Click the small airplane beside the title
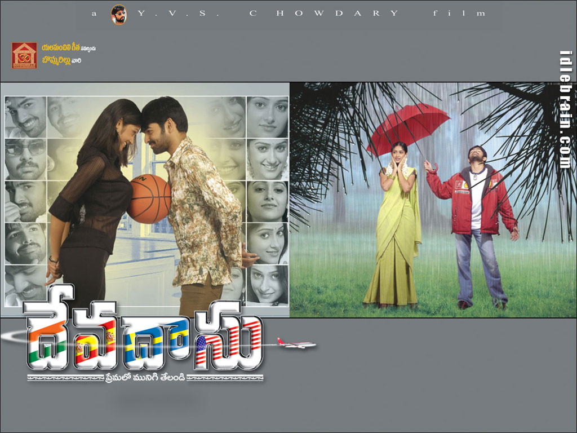Screen dimensions: 577x433 [x=296, y=344]
